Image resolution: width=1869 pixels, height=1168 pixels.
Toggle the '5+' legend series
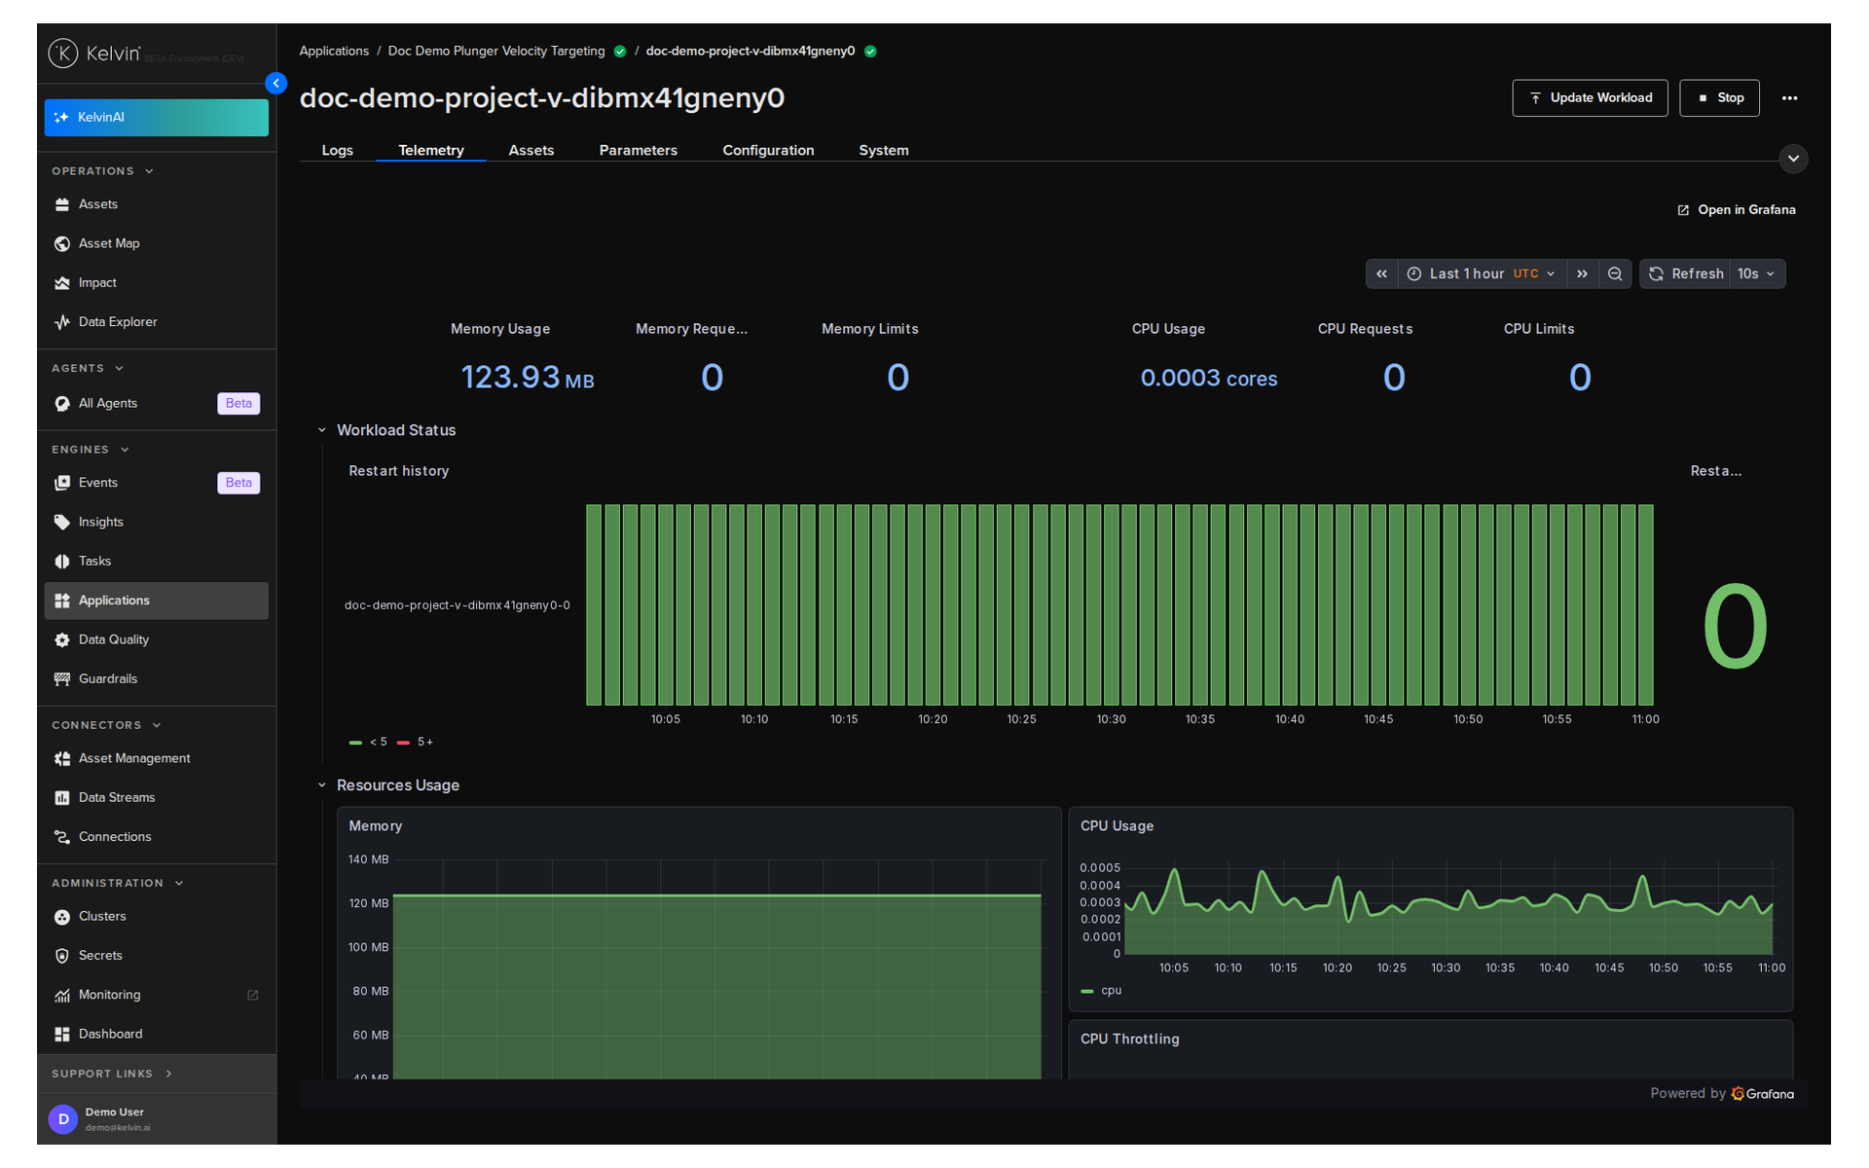(x=416, y=743)
